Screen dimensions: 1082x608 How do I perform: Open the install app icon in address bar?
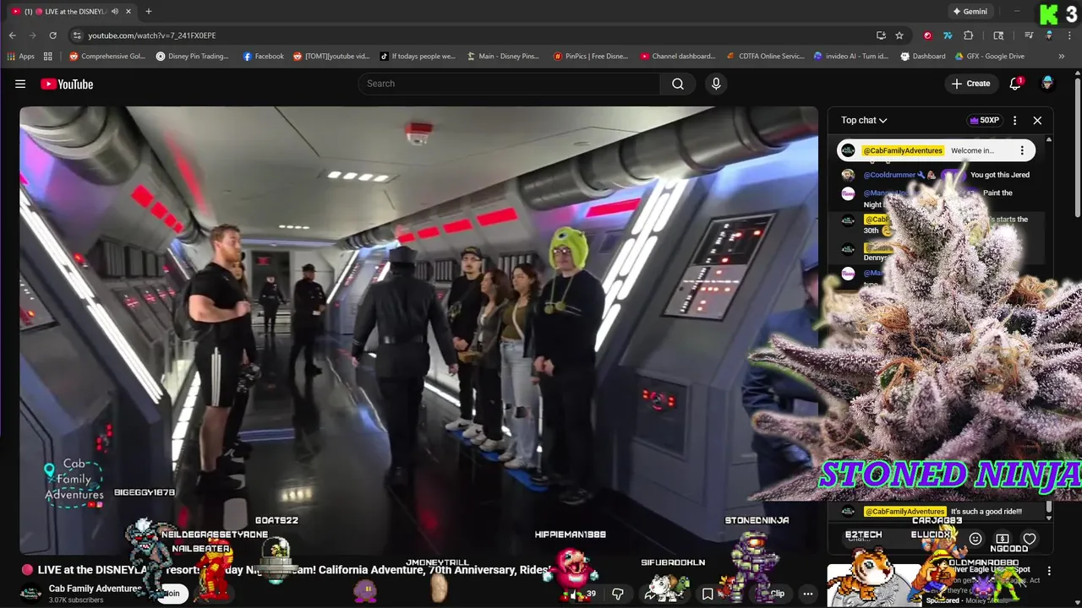tap(881, 35)
